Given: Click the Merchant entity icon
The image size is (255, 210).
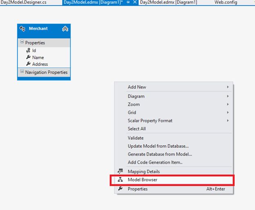Looking at the screenshot, I should (22, 29).
